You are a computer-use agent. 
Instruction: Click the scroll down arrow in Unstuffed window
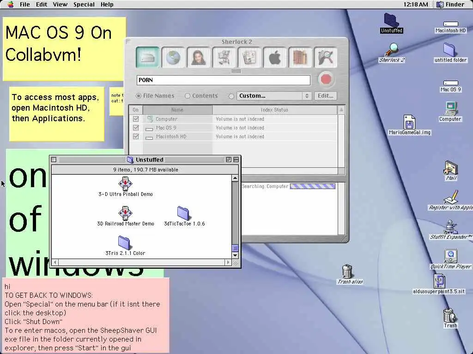click(235, 255)
